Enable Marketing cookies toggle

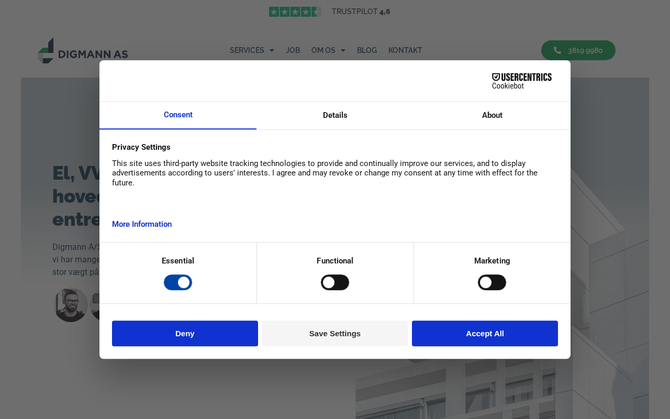[x=492, y=282]
